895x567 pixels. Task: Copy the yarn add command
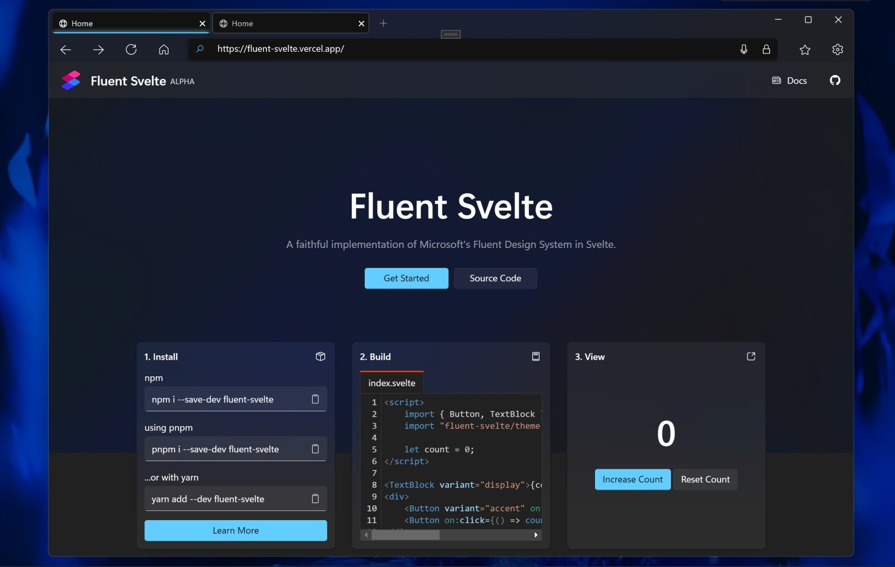(315, 498)
